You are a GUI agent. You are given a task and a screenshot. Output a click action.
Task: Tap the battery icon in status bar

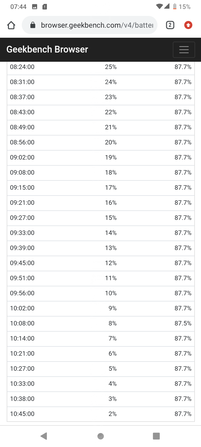coord(175,6)
